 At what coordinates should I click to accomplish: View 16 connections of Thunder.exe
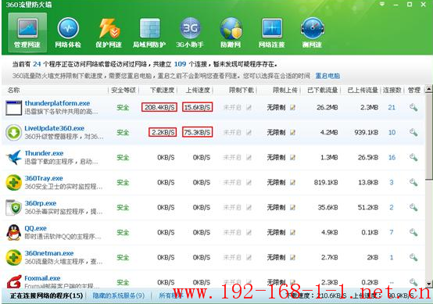tap(392, 158)
